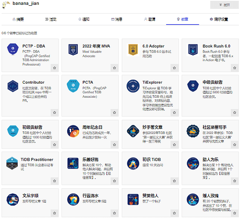Screen dimensions: 240x220
Task: Favorite the TiDB Practitioner badge star
Action: pyautogui.click(x=55, y=181)
